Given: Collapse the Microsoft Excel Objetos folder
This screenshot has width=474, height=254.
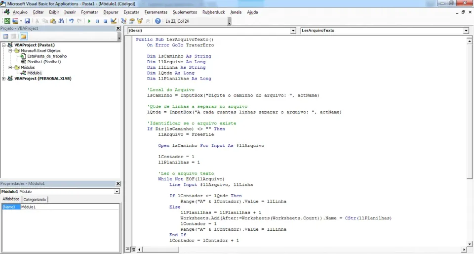Looking at the screenshot, I should (10, 50).
